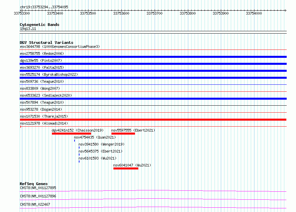Click the RefSeq Genes track title
Image resolution: width=296 pixels, height=212 pixels.
tap(34, 184)
